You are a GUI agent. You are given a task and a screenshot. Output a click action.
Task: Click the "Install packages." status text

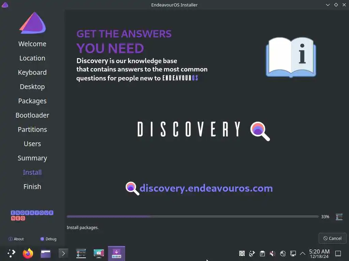pos(82,227)
